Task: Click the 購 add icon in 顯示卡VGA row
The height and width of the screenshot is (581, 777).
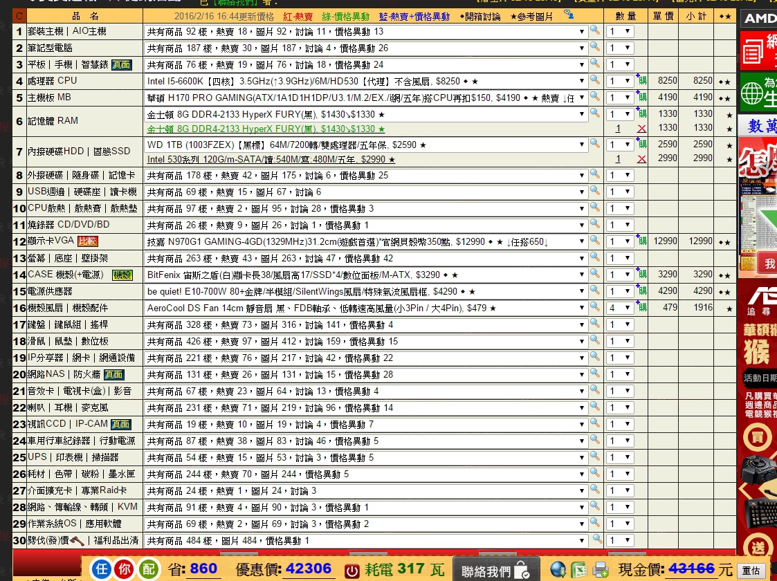Action: coord(641,241)
